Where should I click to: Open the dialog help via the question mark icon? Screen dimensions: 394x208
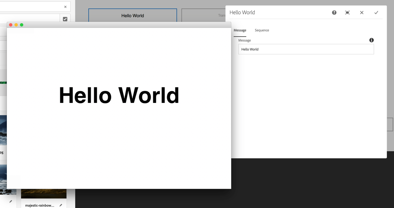(x=334, y=12)
